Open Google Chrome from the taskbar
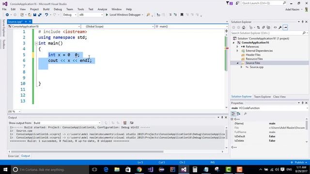 [139, 170]
